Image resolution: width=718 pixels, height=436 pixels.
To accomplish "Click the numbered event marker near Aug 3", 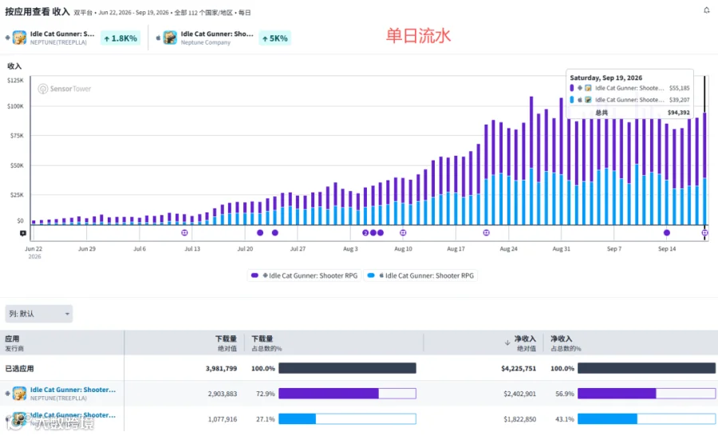I will coord(365,233).
